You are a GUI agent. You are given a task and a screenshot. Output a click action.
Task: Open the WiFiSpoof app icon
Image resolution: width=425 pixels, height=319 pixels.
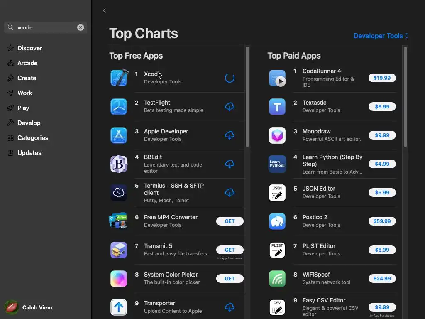point(277,279)
